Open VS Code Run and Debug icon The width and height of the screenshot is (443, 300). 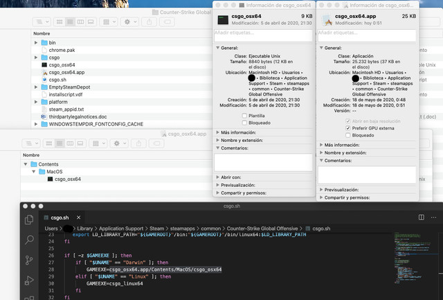[x=29, y=280]
